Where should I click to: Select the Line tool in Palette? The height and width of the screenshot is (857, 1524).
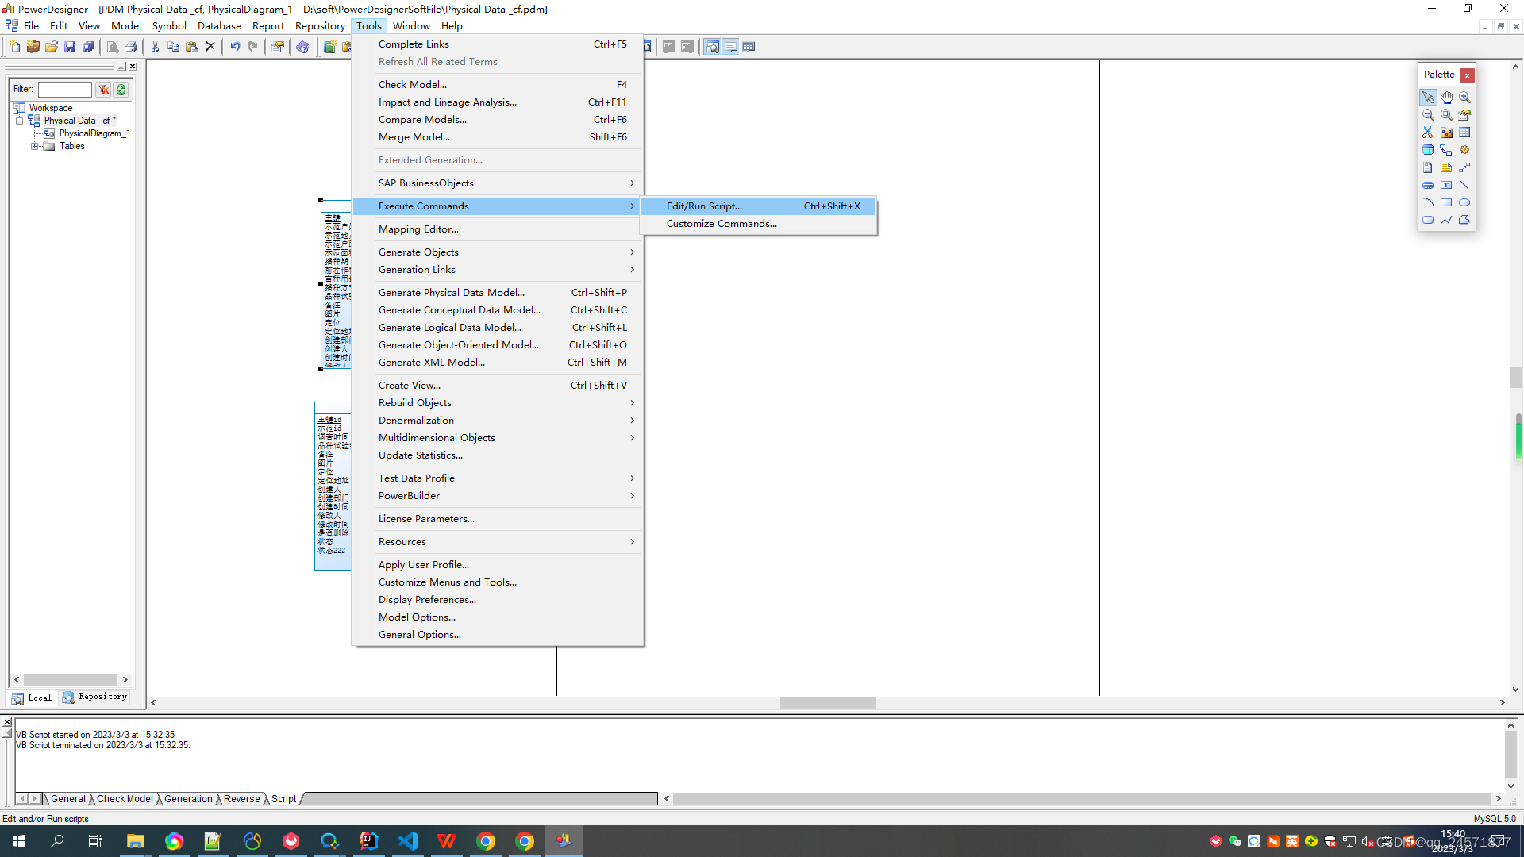1464,185
